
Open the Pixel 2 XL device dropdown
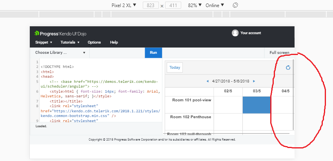click(x=124, y=5)
